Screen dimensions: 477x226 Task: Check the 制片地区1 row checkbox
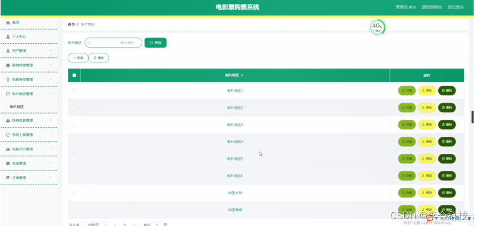tap(74, 91)
